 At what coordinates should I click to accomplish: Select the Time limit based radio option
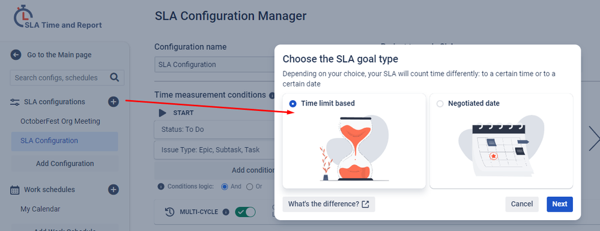pyautogui.click(x=292, y=103)
